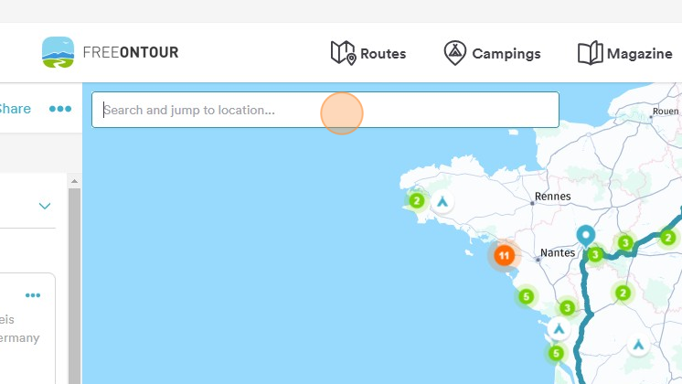Click the blue route waypoint pin near Nantes
Screen dimensions: 682x384
(x=586, y=236)
